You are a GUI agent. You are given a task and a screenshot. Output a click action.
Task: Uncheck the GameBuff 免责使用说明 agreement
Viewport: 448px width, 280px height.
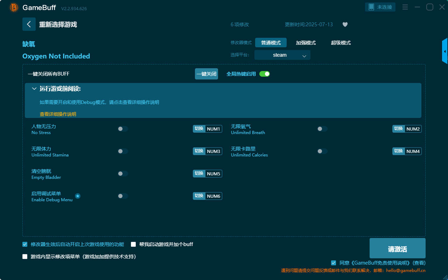click(333, 262)
